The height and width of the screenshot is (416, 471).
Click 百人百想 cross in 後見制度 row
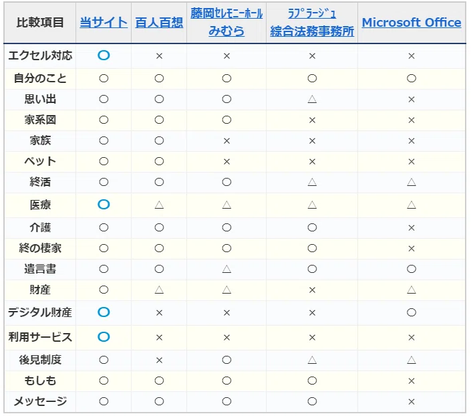[159, 360]
